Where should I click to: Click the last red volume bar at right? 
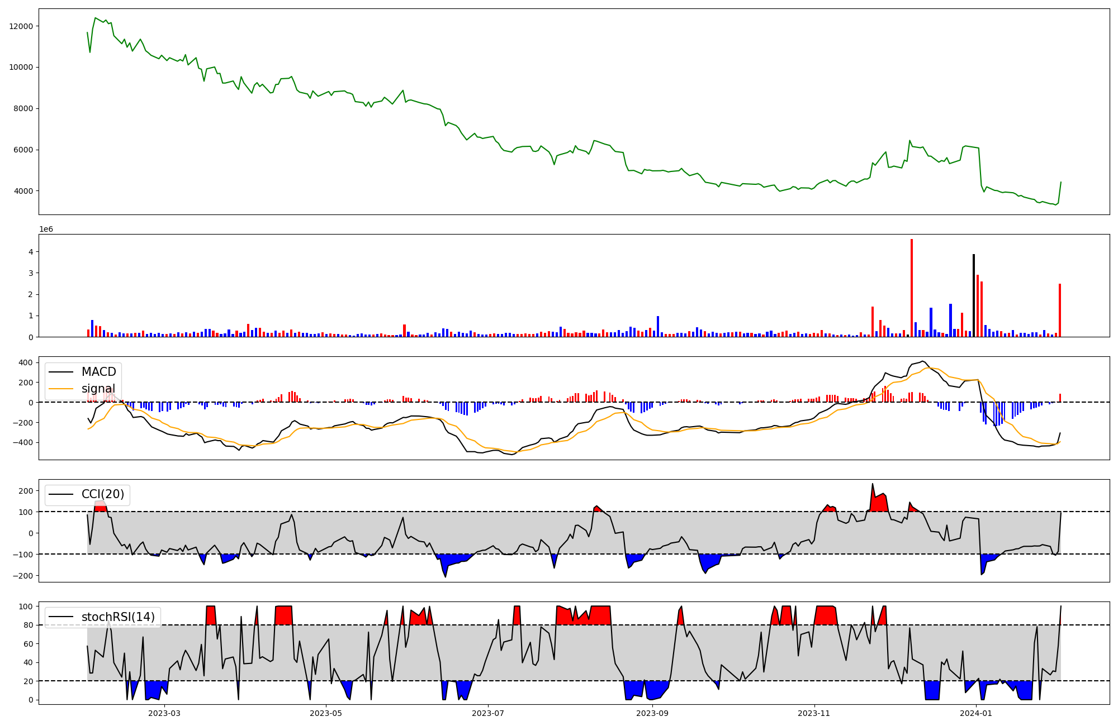(x=1059, y=310)
